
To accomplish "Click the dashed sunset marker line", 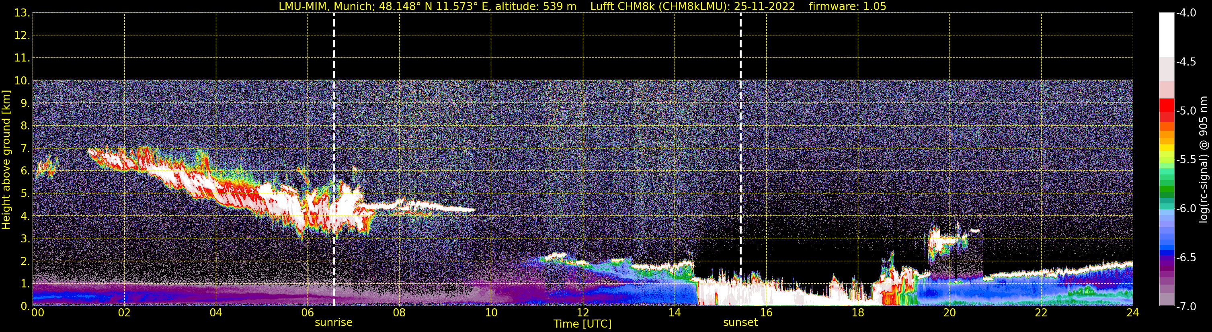I will (740, 160).
